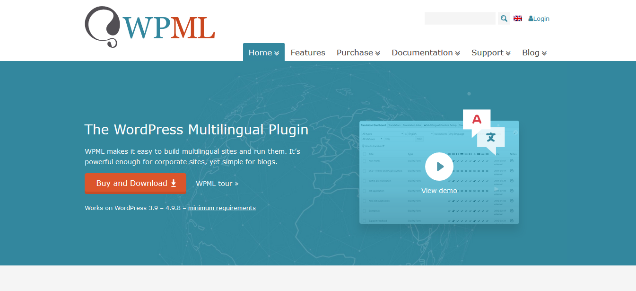
Task: Click the View demo label
Action: tap(439, 191)
